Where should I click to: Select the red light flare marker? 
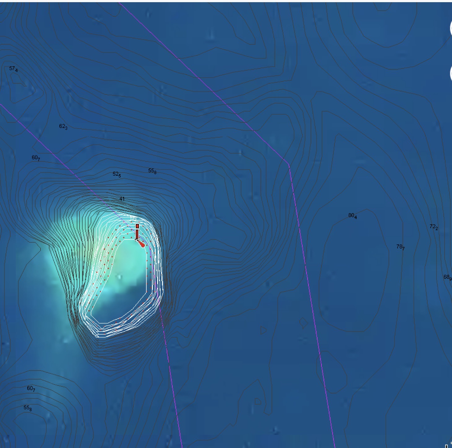coord(141,244)
